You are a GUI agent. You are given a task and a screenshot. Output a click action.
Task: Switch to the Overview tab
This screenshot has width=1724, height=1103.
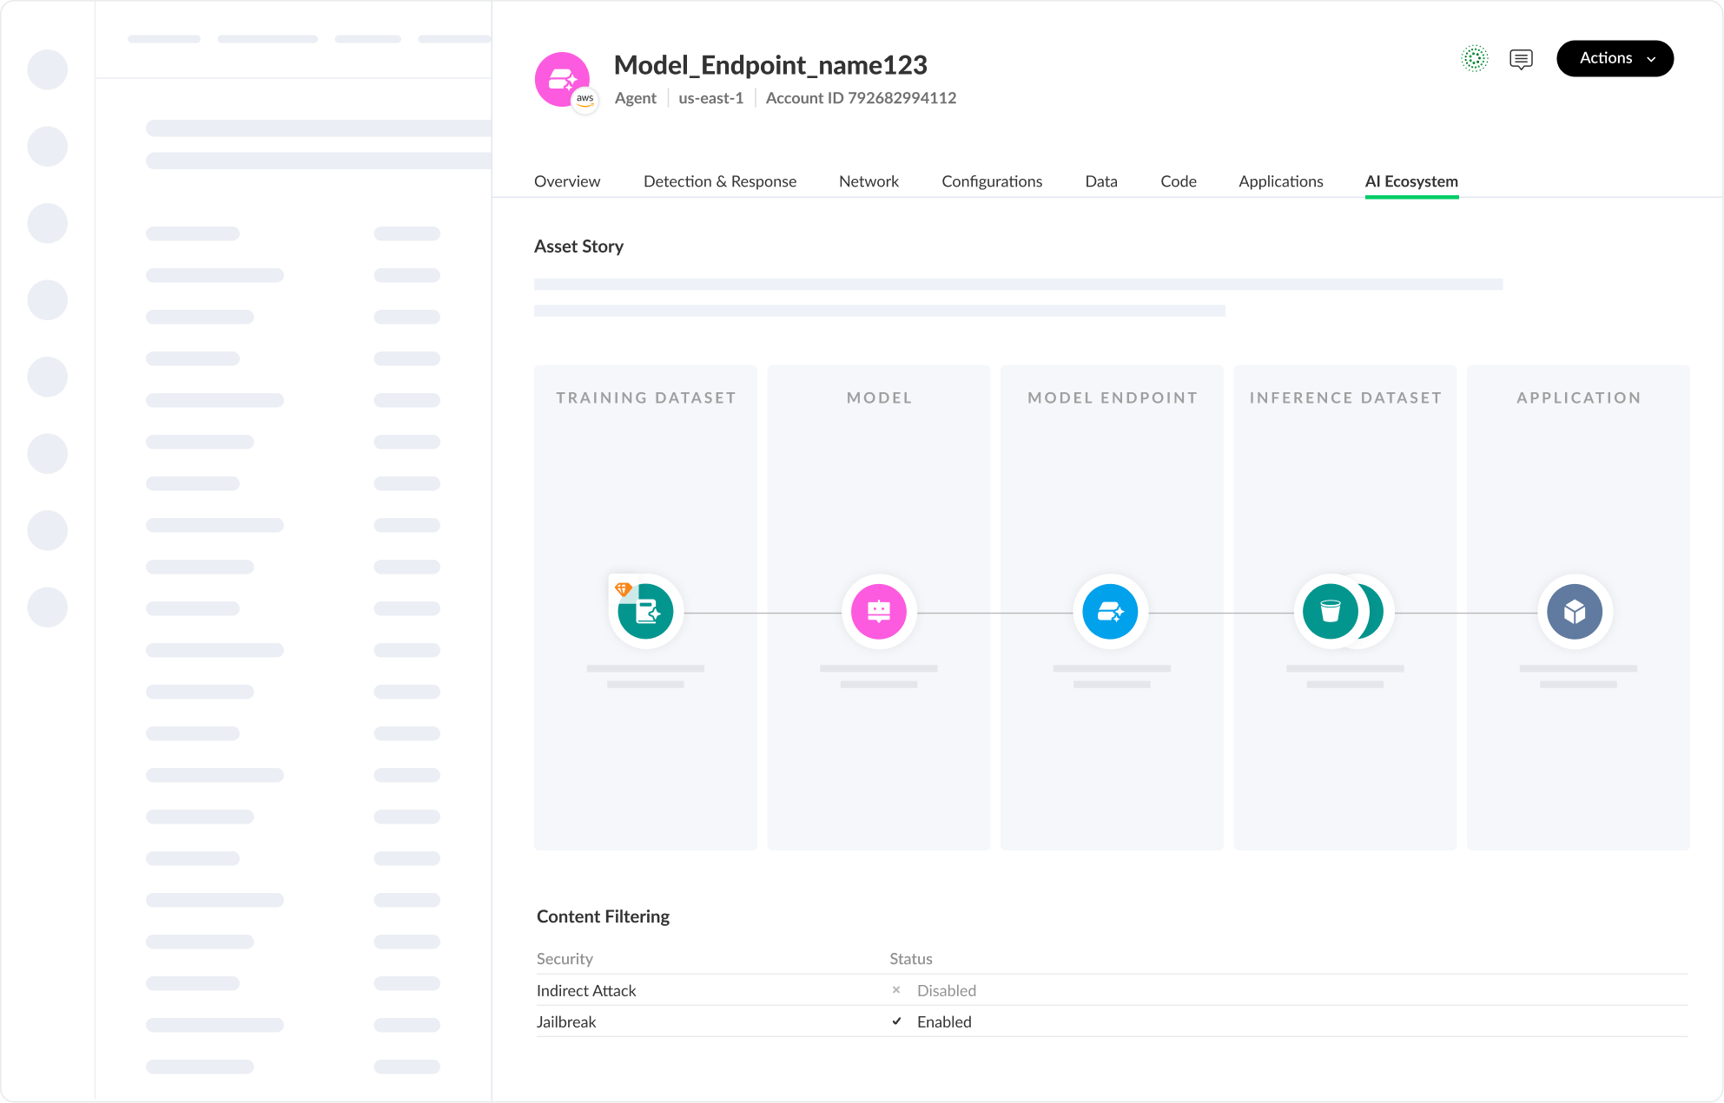pyautogui.click(x=566, y=181)
